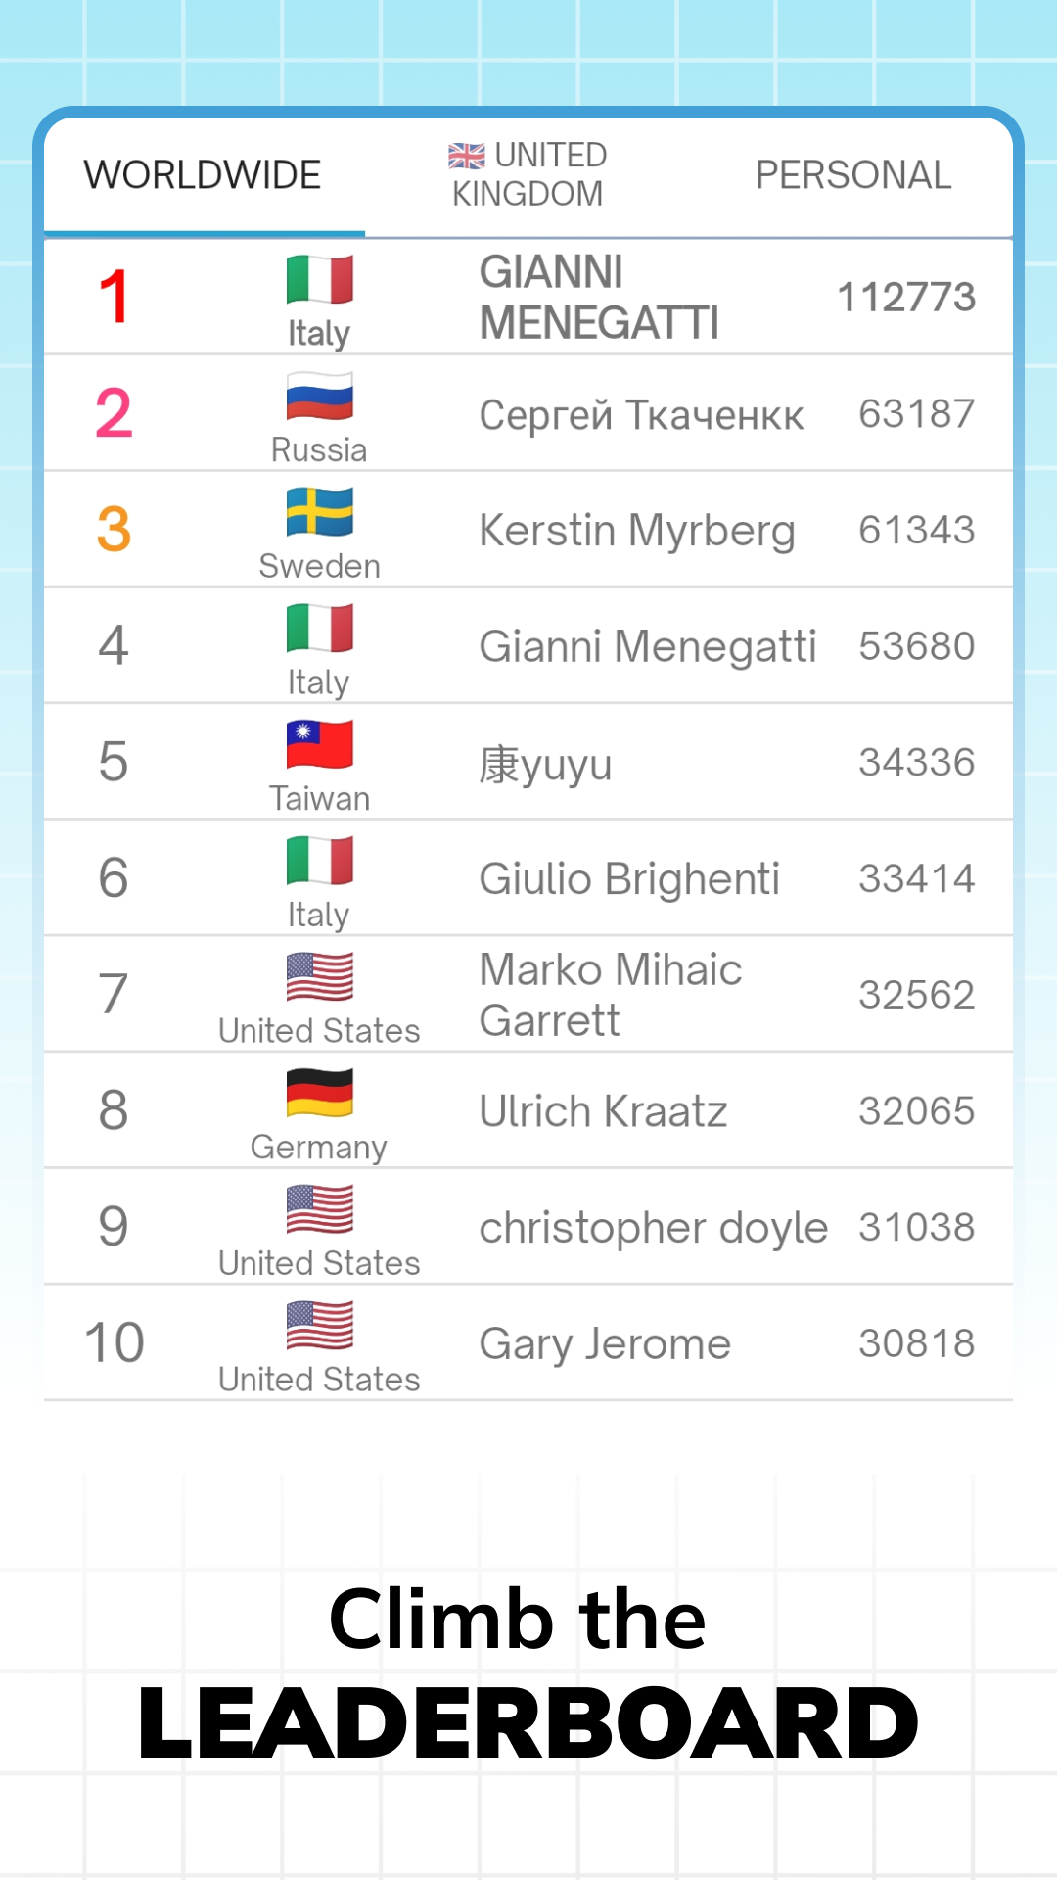Click the United States flag in rank 10
Image resolution: width=1057 pixels, height=1880 pixels.
click(319, 1326)
